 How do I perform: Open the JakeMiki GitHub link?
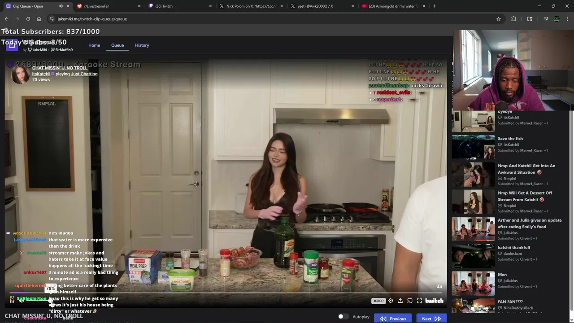click(38, 50)
